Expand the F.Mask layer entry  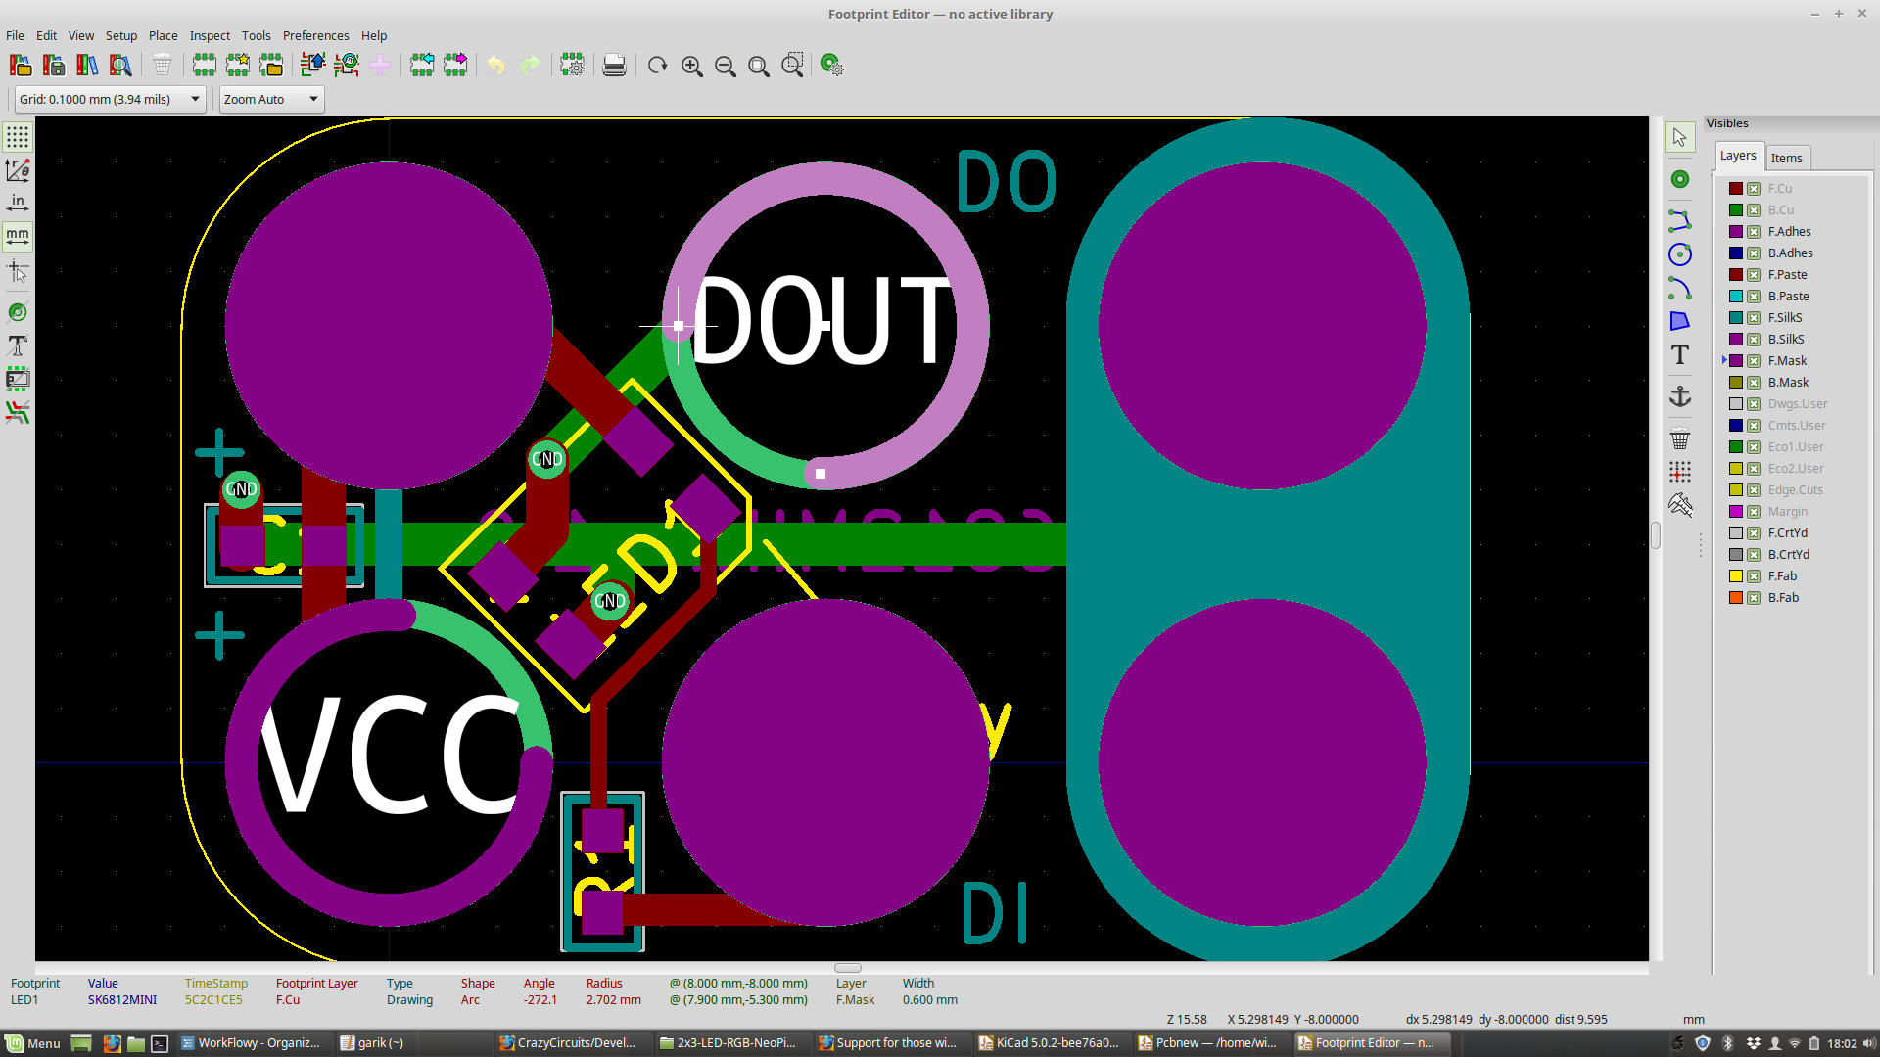point(1726,360)
